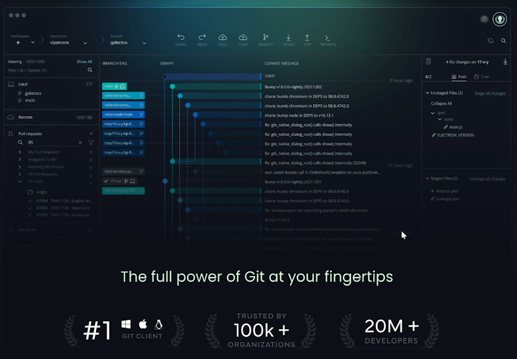The width and height of the screenshot is (517, 359).
Task: Click the grey status circle beside the avatar
Action: pyautogui.click(x=484, y=19)
